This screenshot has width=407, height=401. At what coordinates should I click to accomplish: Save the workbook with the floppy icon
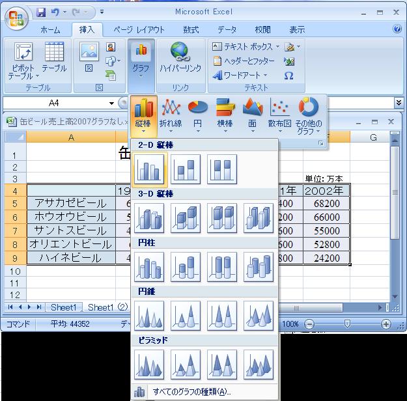(x=41, y=12)
